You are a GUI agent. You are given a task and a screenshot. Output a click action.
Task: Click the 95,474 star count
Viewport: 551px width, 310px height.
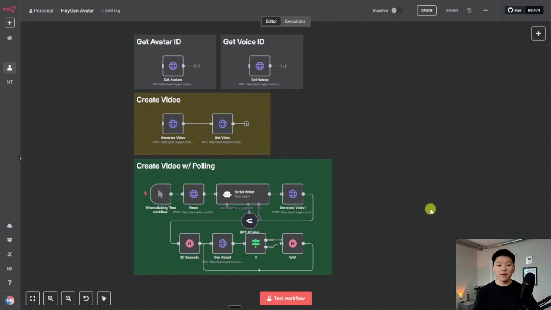534,11
